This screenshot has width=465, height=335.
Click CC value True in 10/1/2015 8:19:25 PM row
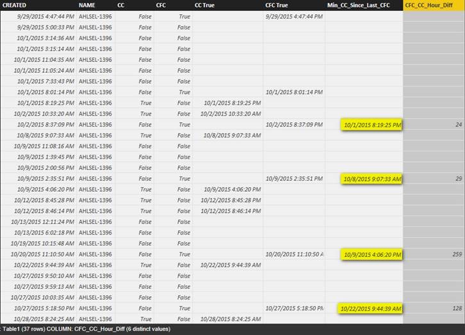tap(146, 103)
